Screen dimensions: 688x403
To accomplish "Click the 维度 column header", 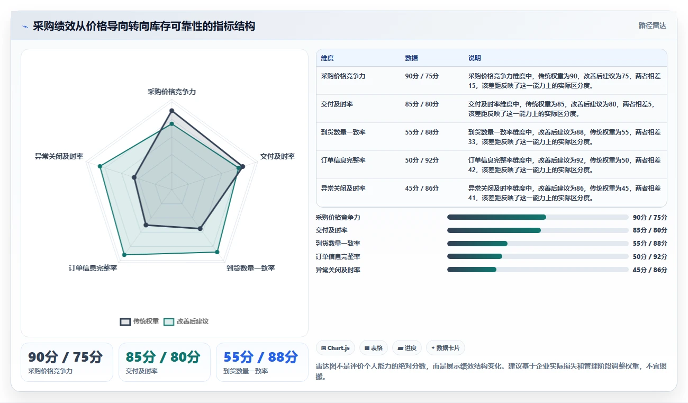I will tap(327, 58).
